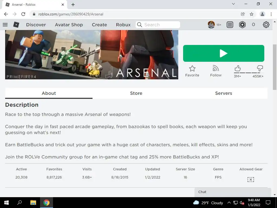
Task: Open File Explorer from the taskbar
Action: (x=33, y=203)
